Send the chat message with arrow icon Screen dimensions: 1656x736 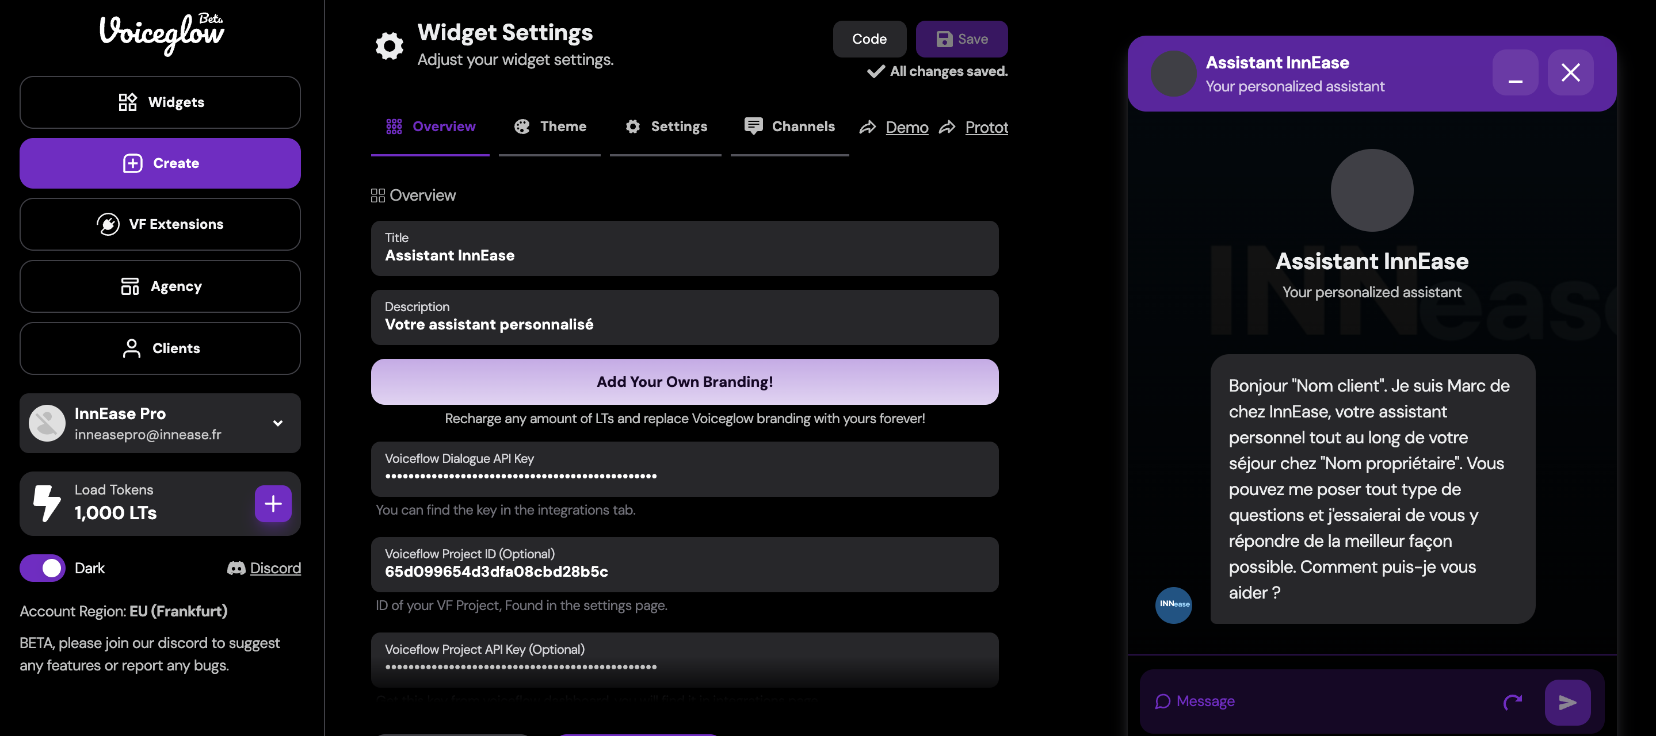(x=1567, y=702)
